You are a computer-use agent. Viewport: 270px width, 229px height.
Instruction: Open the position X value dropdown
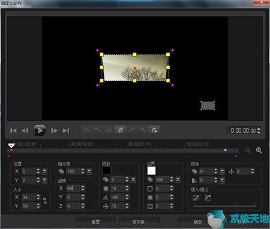point(44,171)
